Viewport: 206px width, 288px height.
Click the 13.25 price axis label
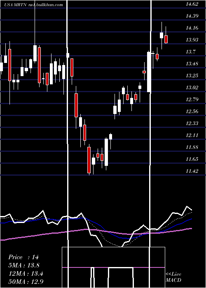coord(192,75)
